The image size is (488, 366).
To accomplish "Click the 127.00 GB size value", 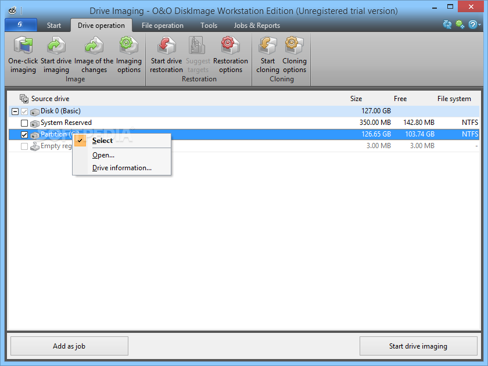I will click(x=376, y=111).
